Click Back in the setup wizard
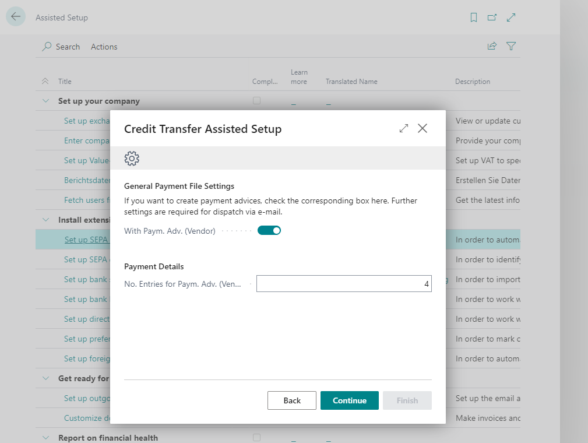The image size is (588, 443). tap(291, 400)
